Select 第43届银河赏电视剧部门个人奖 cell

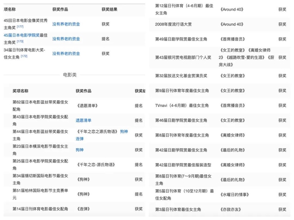click(x=183, y=58)
